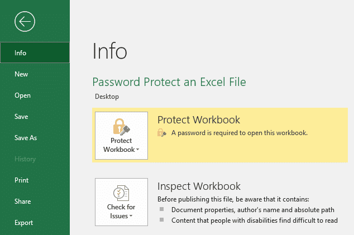This screenshot has width=354, height=235.
Task: Click the greyed History menu item
Action: (25, 159)
